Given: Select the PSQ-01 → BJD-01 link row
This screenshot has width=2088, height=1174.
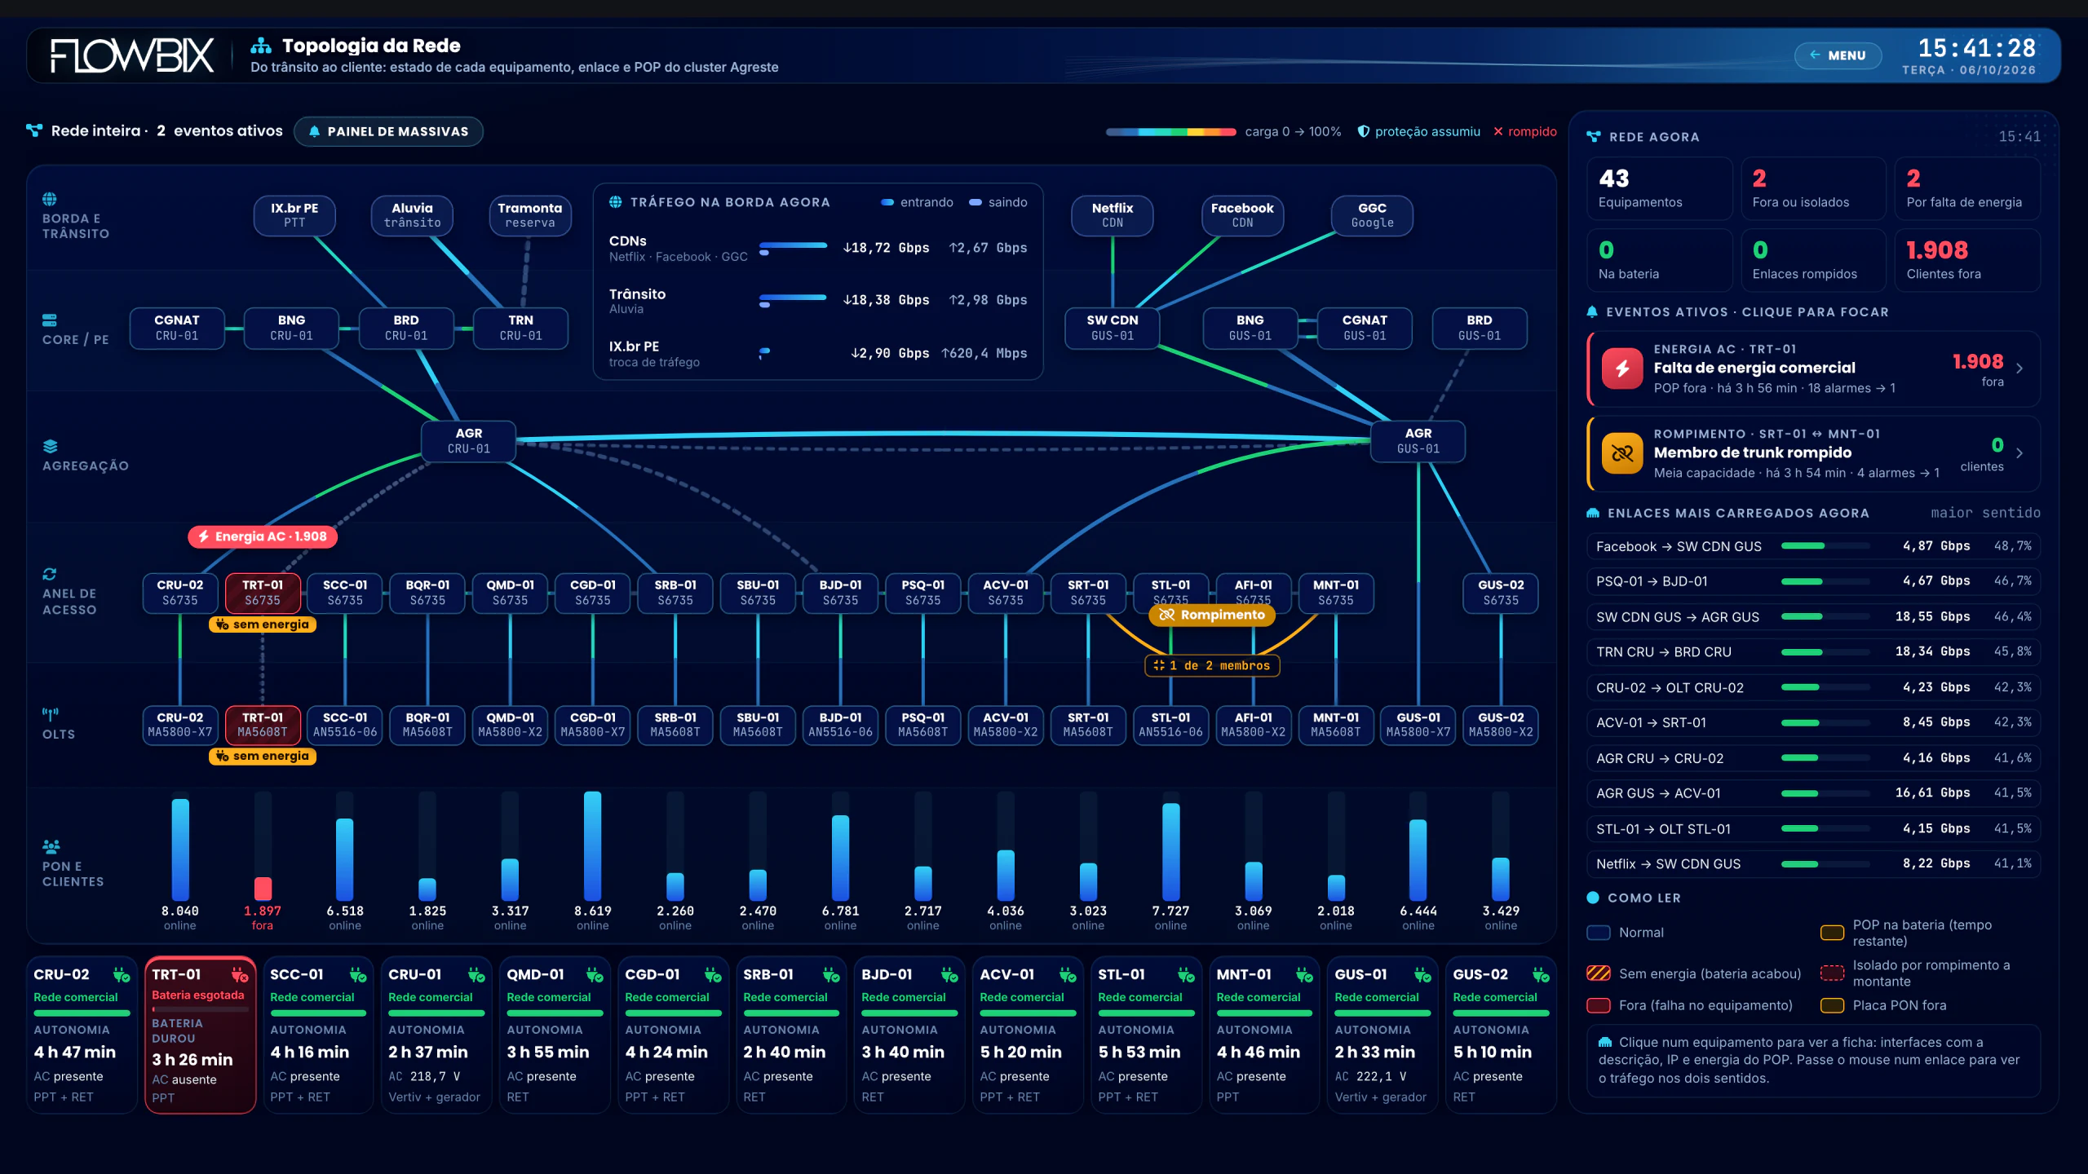Looking at the screenshot, I should pos(1813,581).
